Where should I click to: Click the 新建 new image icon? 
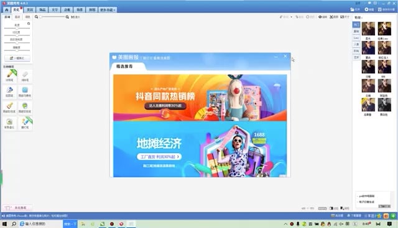pyautogui.click(x=369, y=9)
